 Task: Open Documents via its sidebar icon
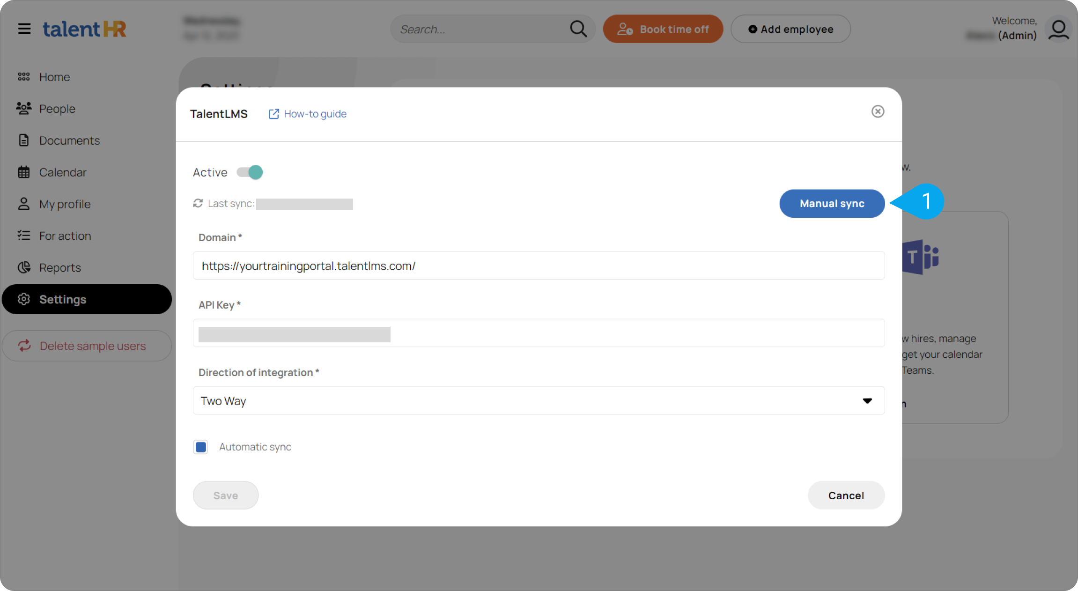click(23, 140)
